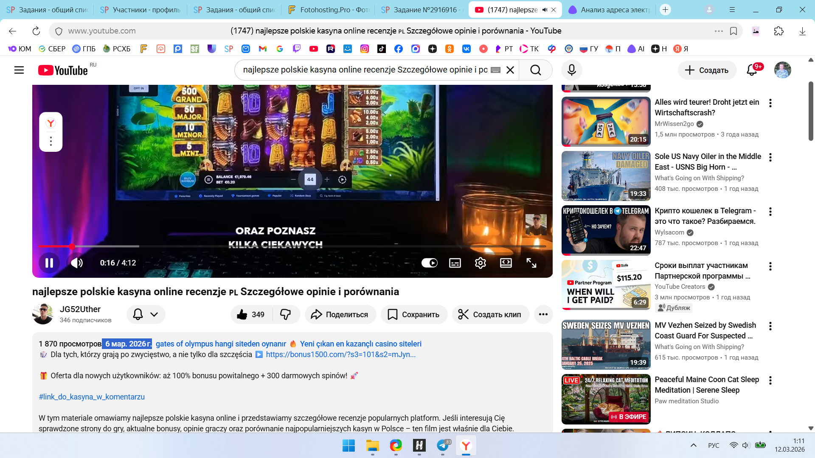
Task: Open video settings gear
Action: point(480,263)
